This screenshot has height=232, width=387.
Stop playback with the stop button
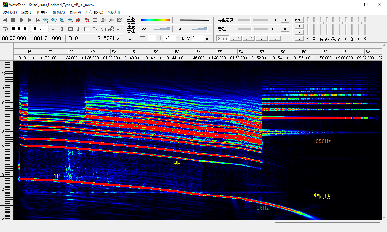click(x=13, y=20)
